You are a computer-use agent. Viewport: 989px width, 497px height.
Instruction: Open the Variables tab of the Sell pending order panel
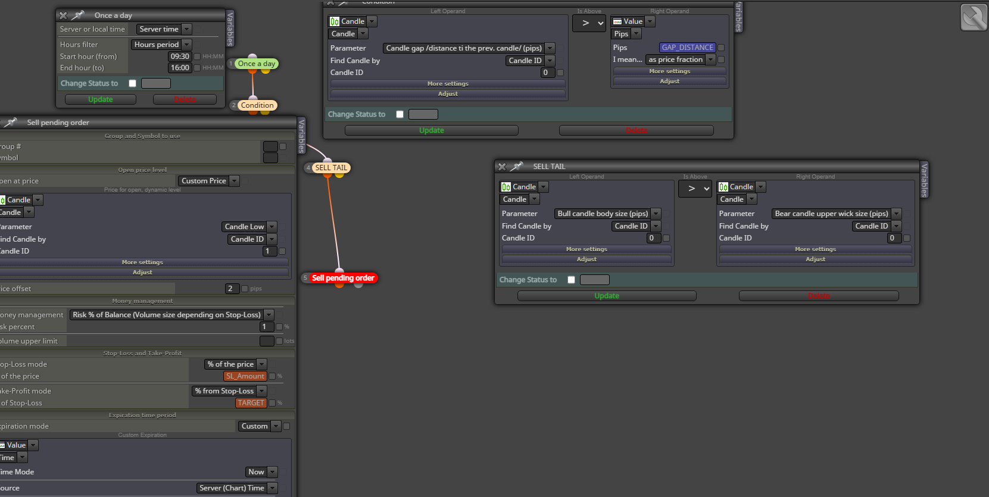[x=301, y=135]
